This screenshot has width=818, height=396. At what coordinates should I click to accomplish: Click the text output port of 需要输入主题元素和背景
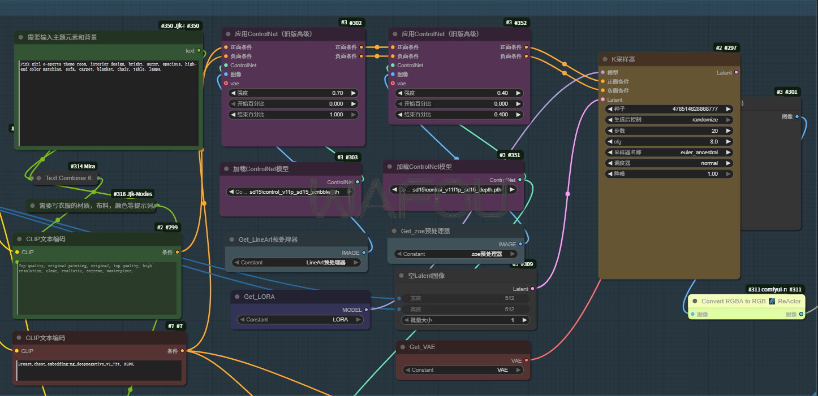199,50
